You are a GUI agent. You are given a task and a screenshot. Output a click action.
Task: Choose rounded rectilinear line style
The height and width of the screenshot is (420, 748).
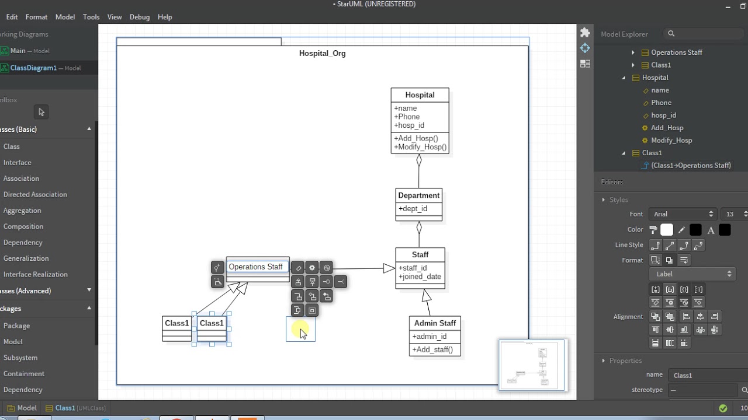[x=684, y=245]
